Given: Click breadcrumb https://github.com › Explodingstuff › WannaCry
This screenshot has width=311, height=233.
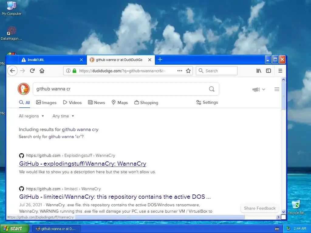Looking at the screenshot, I should 70,156.
